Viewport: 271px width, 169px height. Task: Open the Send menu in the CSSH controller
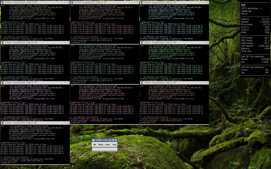107,144
